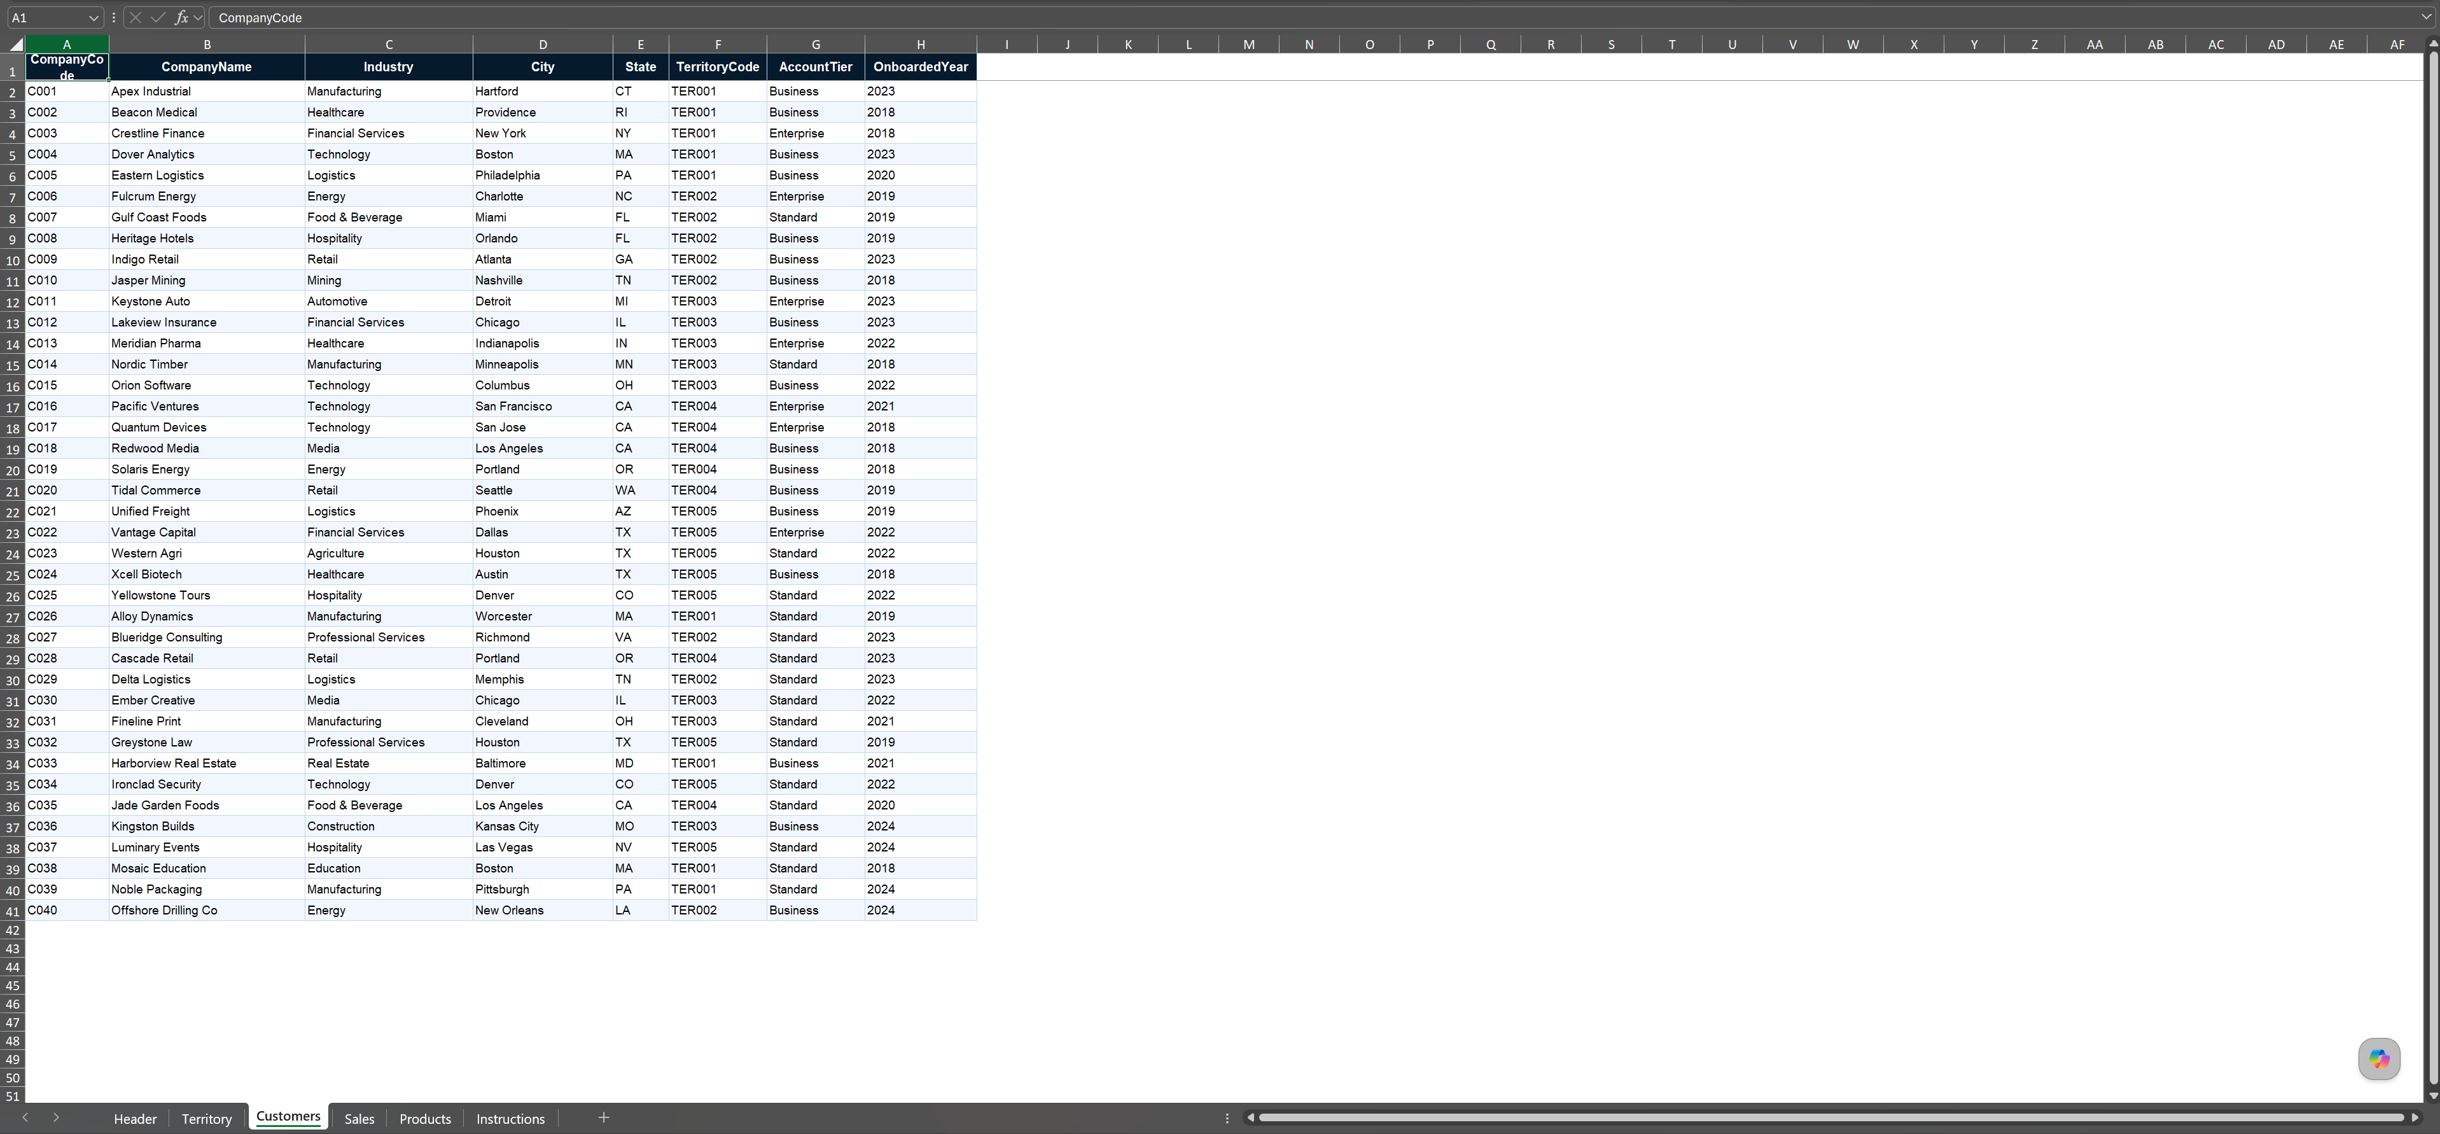This screenshot has width=2440, height=1134.
Task: Select cell containing Las Vegas
Action: pyautogui.click(x=543, y=848)
